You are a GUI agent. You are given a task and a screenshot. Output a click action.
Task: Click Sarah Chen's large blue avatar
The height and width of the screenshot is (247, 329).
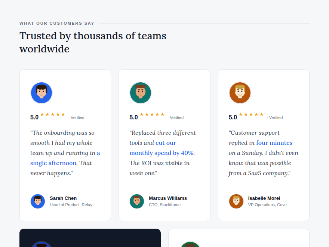(41, 93)
